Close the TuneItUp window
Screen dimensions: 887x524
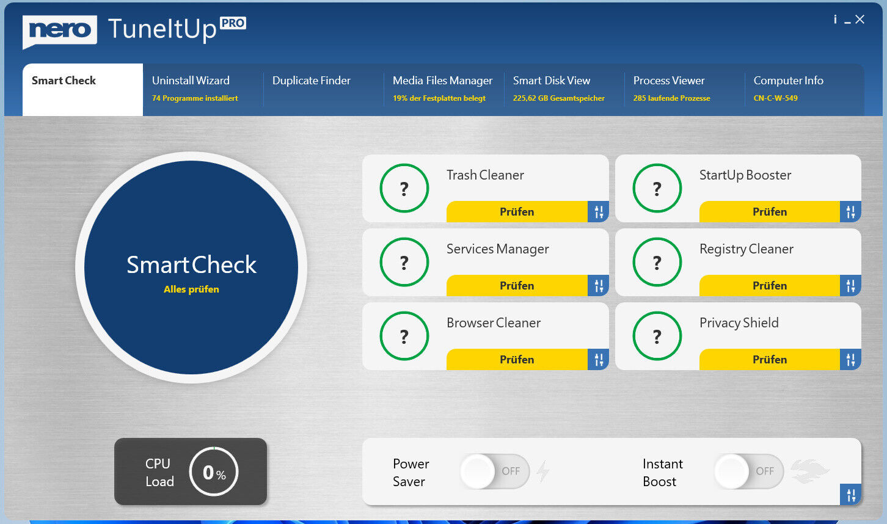(860, 20)
